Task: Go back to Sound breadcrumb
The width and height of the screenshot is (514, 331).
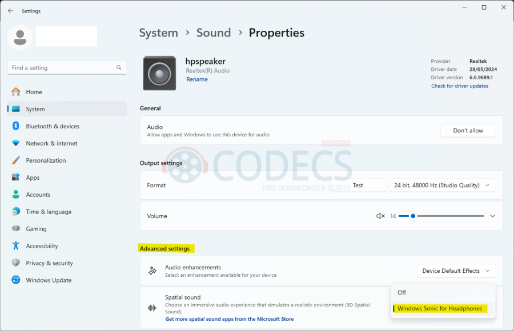Action: tap(214, 33)
